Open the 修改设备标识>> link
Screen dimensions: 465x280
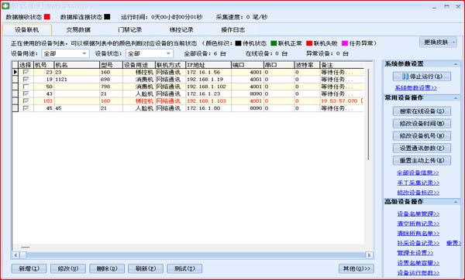point(418,193)
